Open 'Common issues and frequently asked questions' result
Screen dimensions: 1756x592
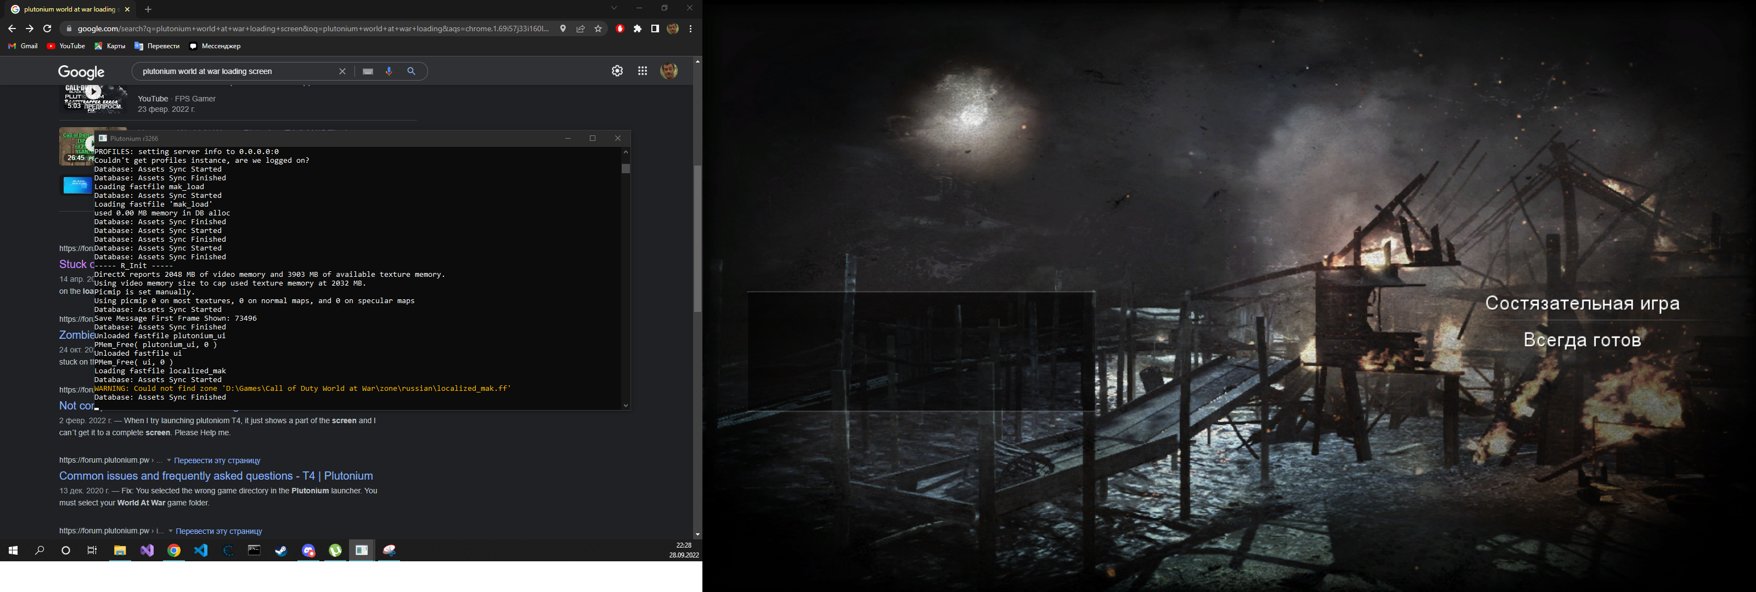point(216,475)
